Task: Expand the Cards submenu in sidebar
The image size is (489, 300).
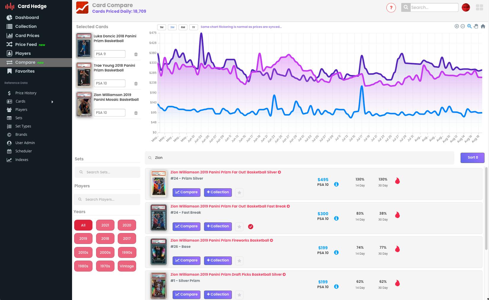Action: 52,102
